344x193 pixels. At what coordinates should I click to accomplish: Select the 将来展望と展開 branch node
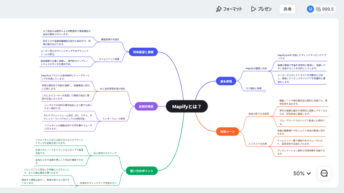click(x=143, y=53)
